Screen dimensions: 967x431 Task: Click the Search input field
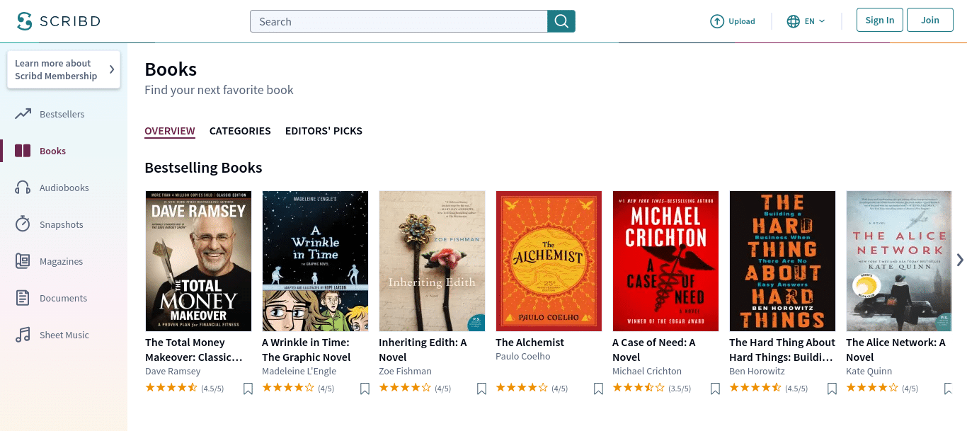[399, 21]
